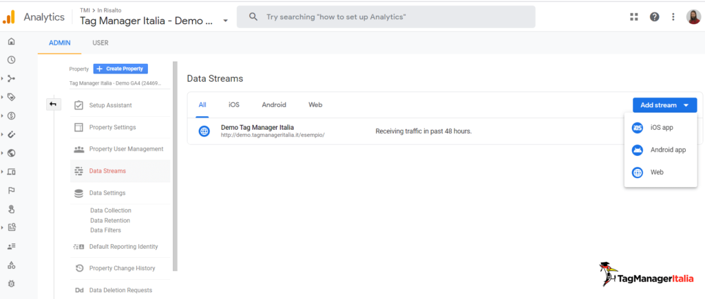
Task: Open Data Filters sub-item
Action: point(105,230)
